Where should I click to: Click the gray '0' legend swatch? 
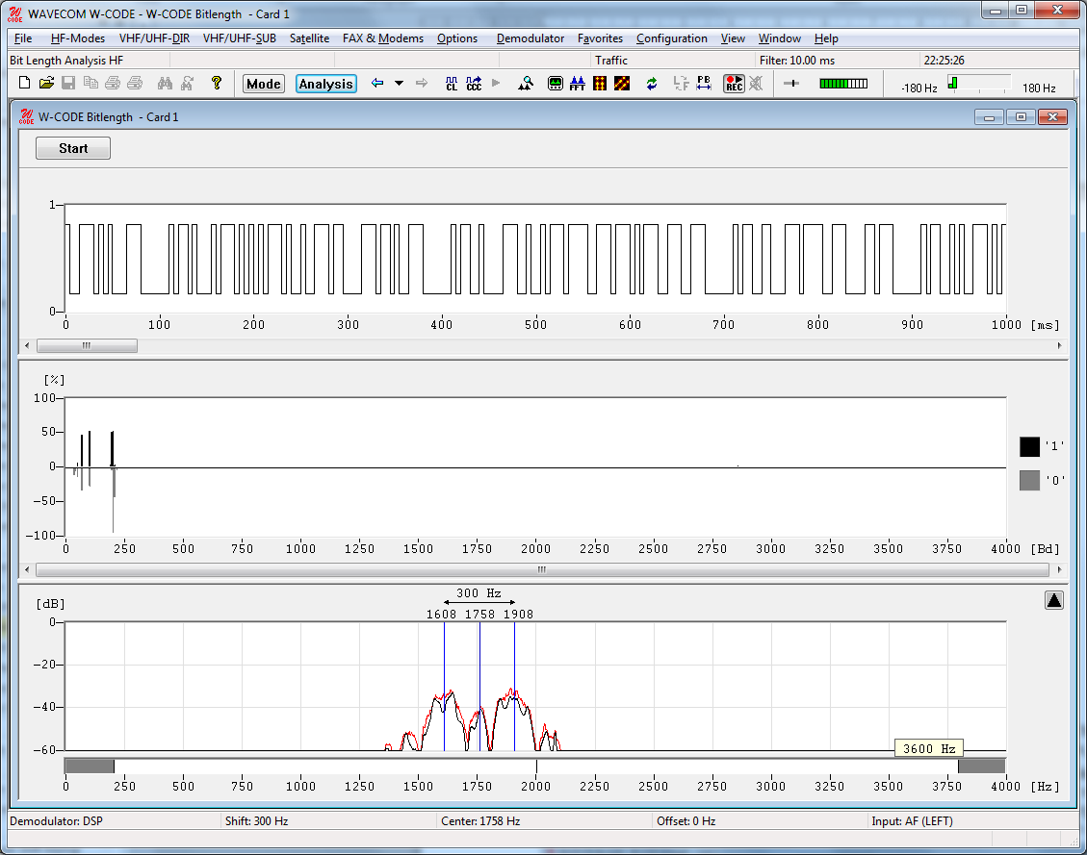point(1029,481)
